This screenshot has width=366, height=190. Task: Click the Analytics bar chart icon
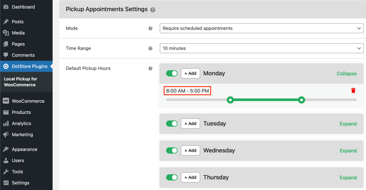tap(6, 123)
